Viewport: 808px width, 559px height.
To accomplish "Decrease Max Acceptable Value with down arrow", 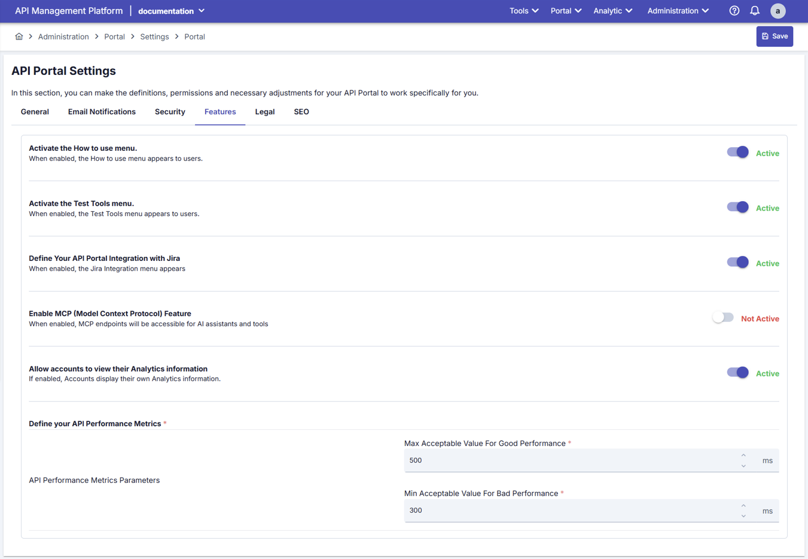I will tap(743, 466).
